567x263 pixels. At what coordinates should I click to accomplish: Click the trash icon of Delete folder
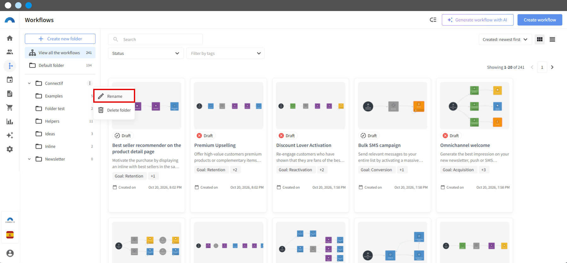point(101,110)
